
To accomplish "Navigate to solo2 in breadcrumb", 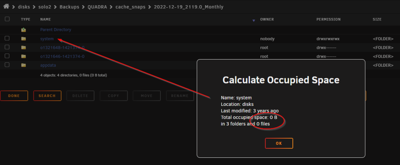I will pos(45,7).
